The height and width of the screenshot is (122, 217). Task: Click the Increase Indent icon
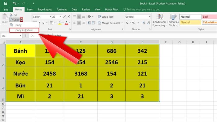coord(94,23)
